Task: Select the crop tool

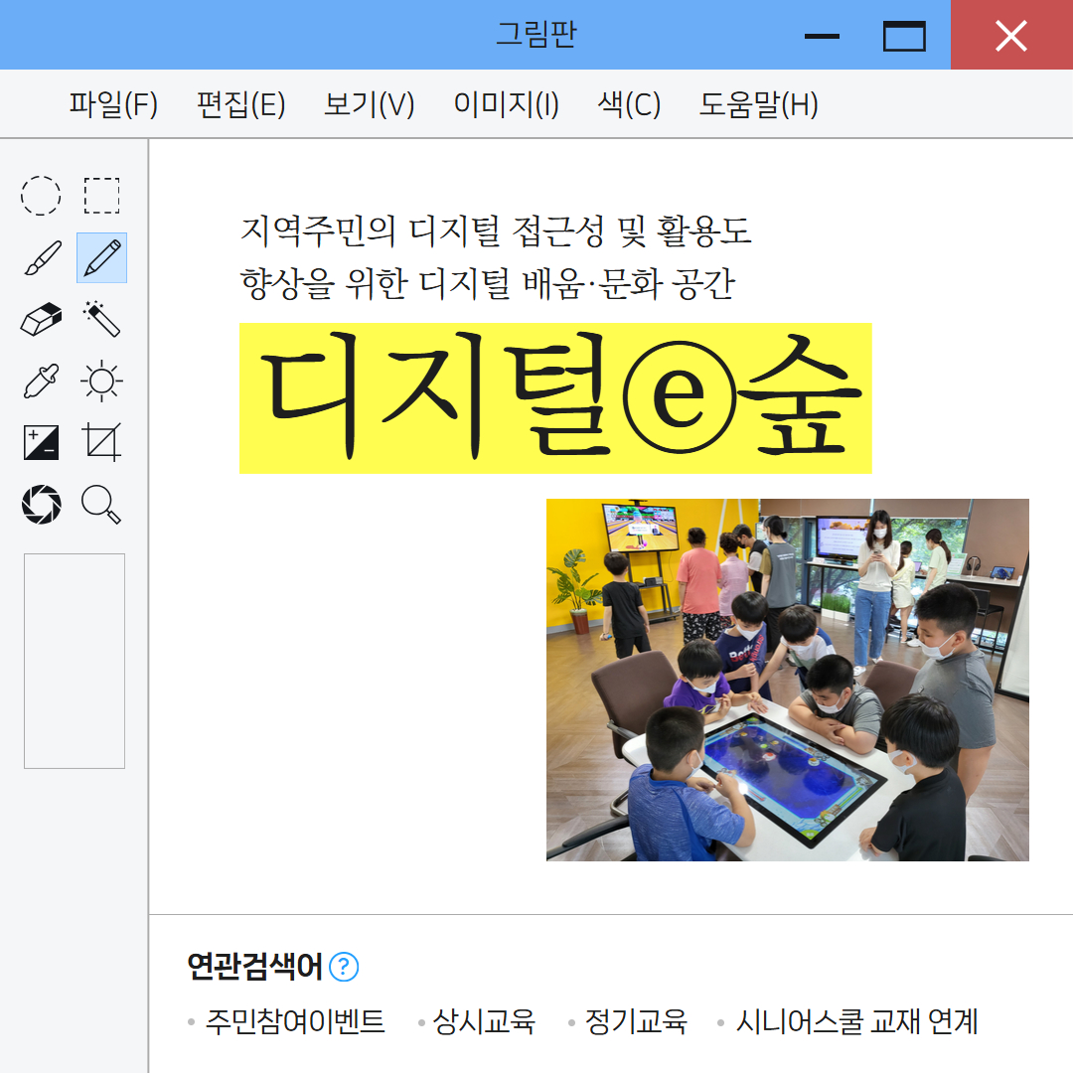Action: tap(101, 442)
